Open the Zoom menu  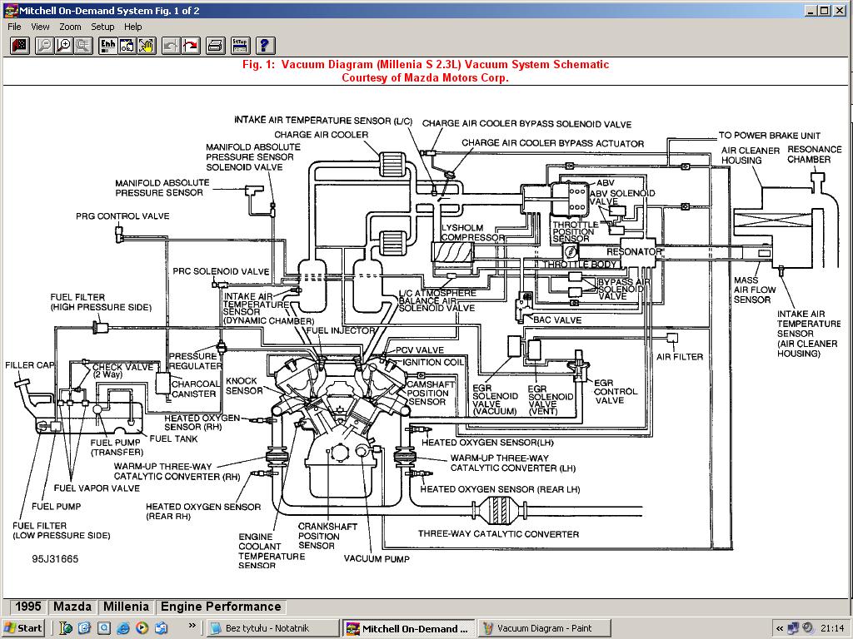pyautogui.click(x=70, y=27)
